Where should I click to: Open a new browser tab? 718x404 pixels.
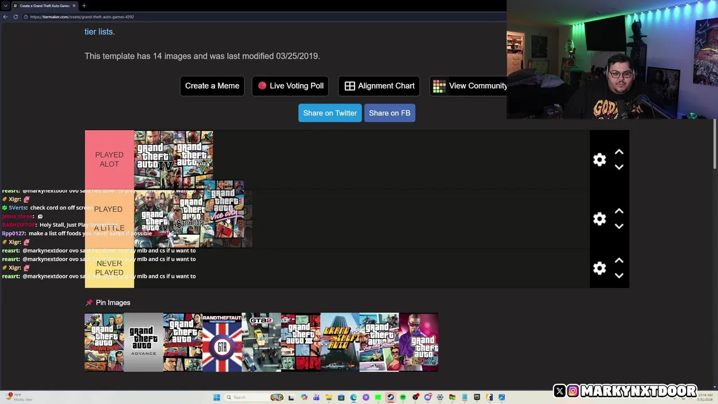tap(84, 6)
